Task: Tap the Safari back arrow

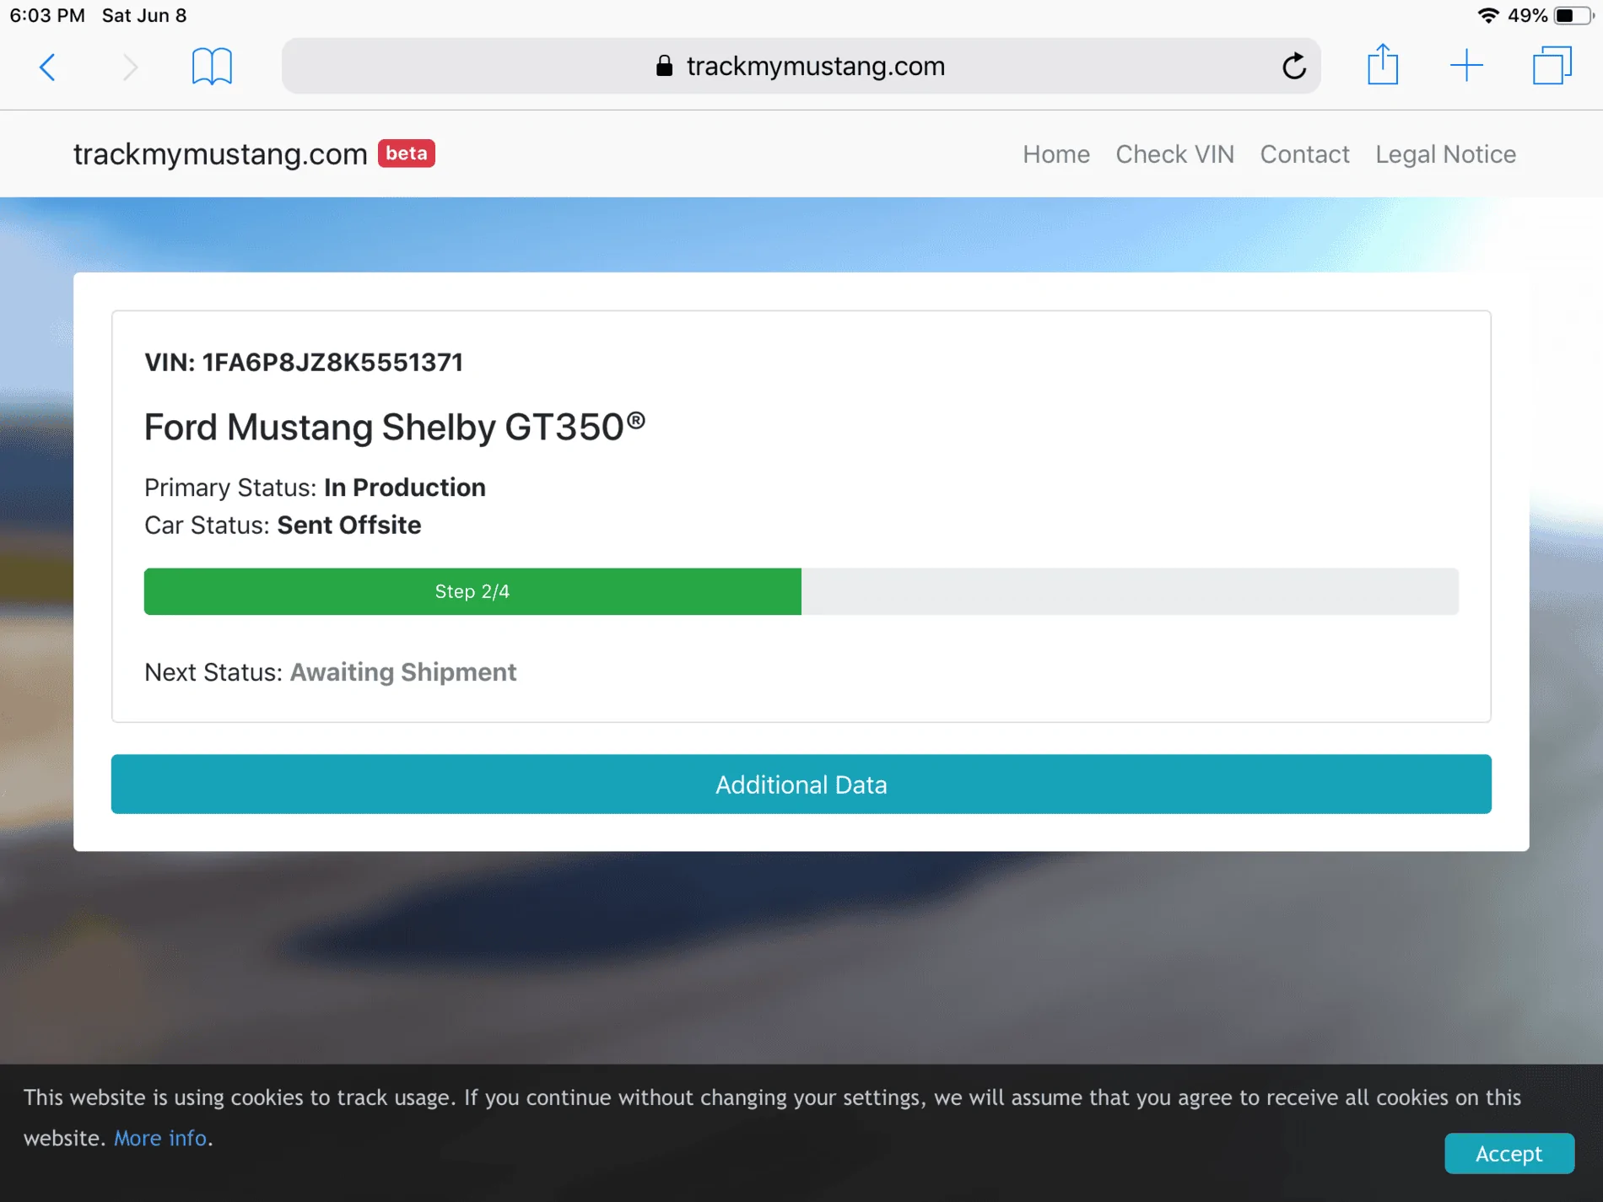Action: [x=48, y=67]
